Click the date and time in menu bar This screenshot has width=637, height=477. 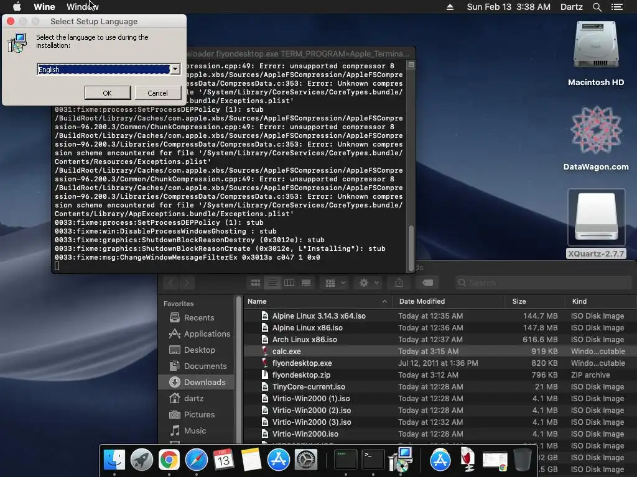509,7
